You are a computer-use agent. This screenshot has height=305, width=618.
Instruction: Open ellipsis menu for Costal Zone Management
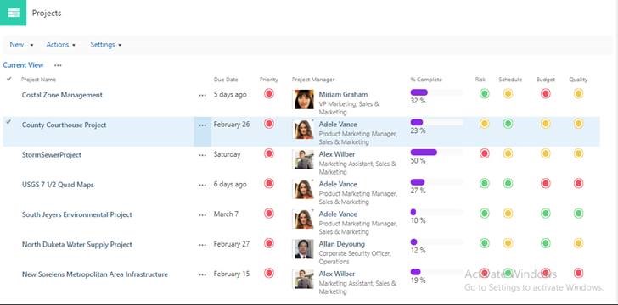point(203,95)
